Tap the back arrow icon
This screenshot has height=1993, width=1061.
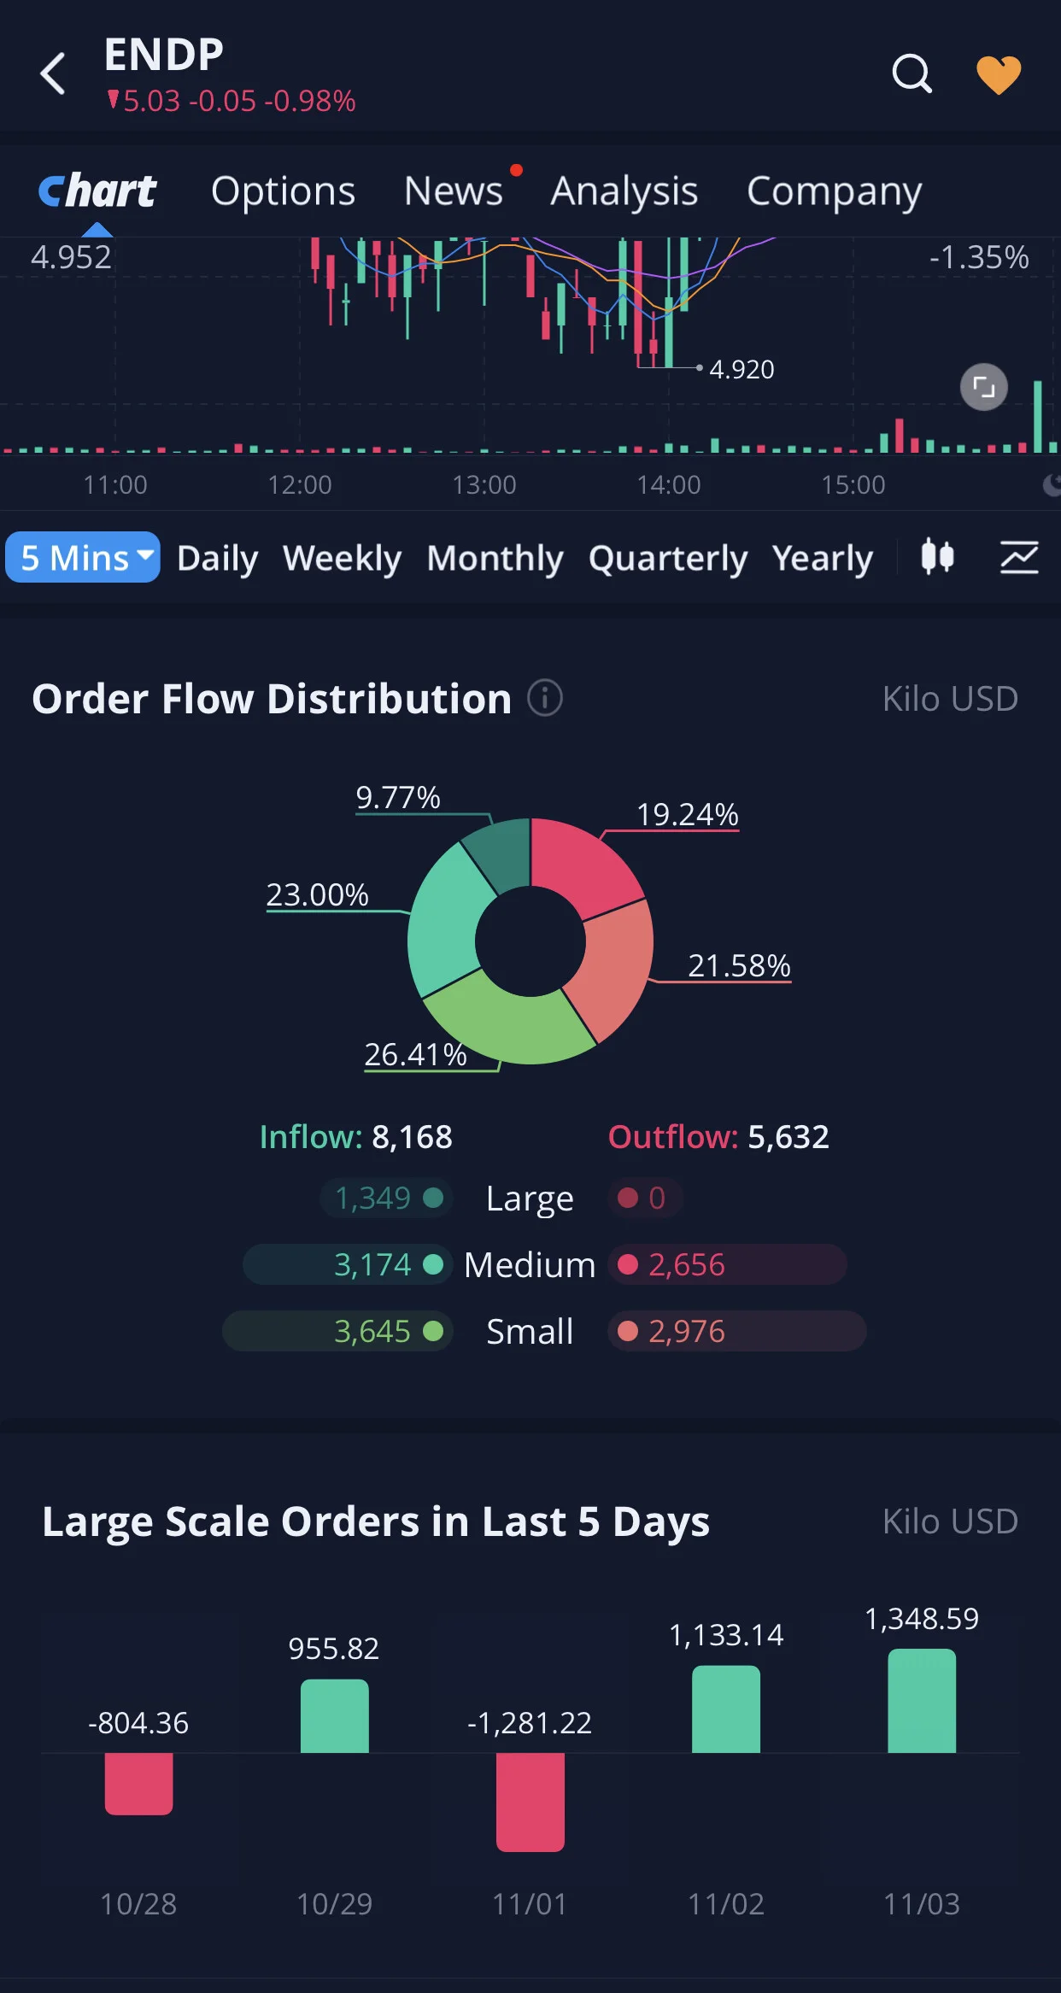click(53, 73)
